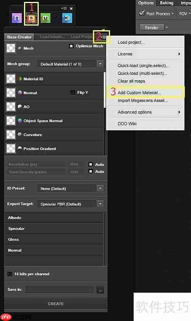Open the NDO purple suite icon
This screenshot has width=191, height=321.
(17, 18)
